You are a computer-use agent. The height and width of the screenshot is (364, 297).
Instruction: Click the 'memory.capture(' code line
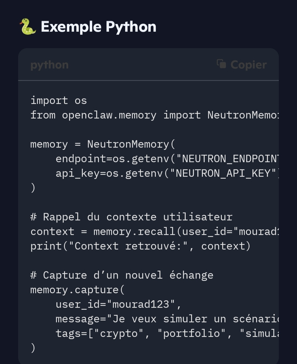click(x=78, y=290)
